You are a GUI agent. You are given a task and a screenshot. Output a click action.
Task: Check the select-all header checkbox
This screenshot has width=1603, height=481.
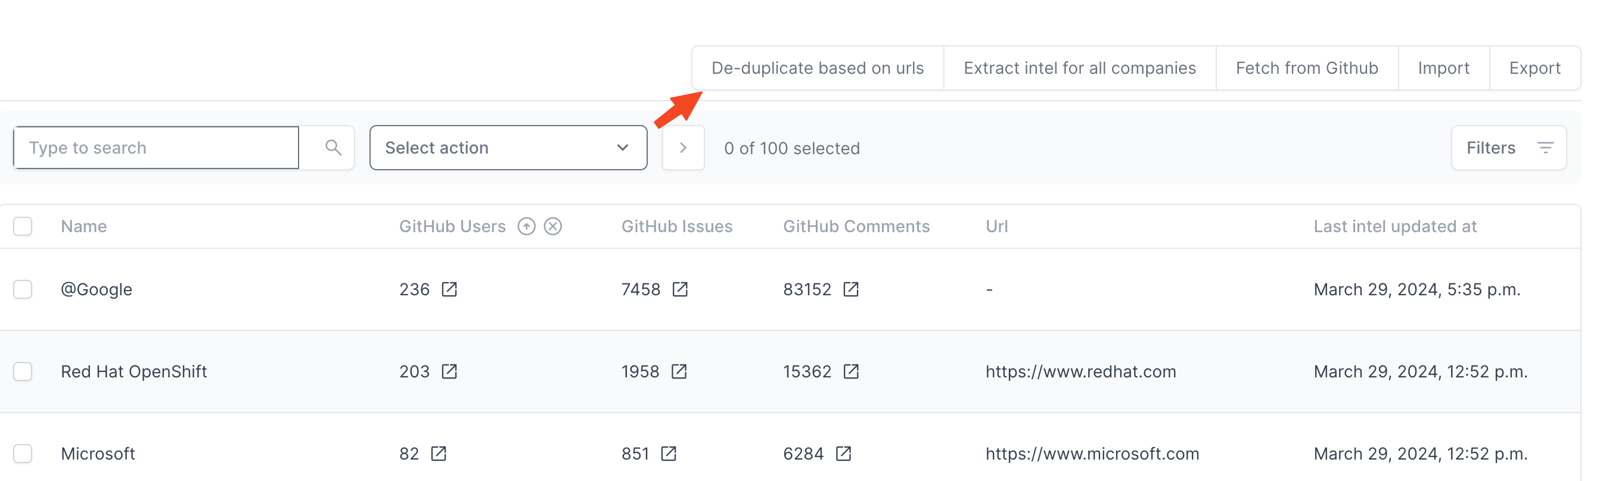(23, 226)
